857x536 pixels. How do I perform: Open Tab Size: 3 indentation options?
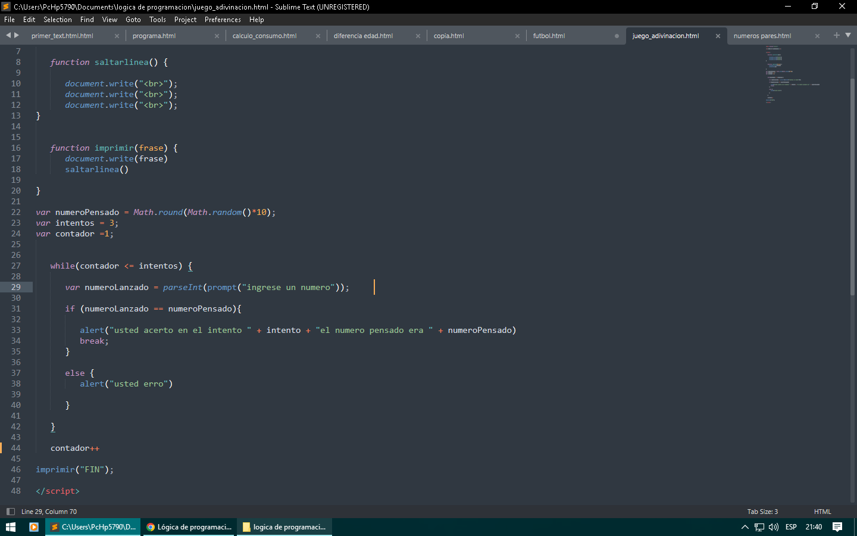click(762, 512)
